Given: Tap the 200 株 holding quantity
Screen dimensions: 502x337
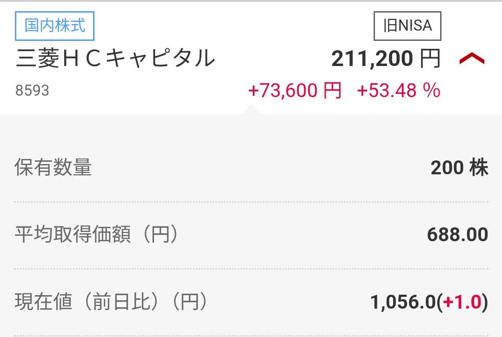Looking at the screenshot, I should [459, 167].
